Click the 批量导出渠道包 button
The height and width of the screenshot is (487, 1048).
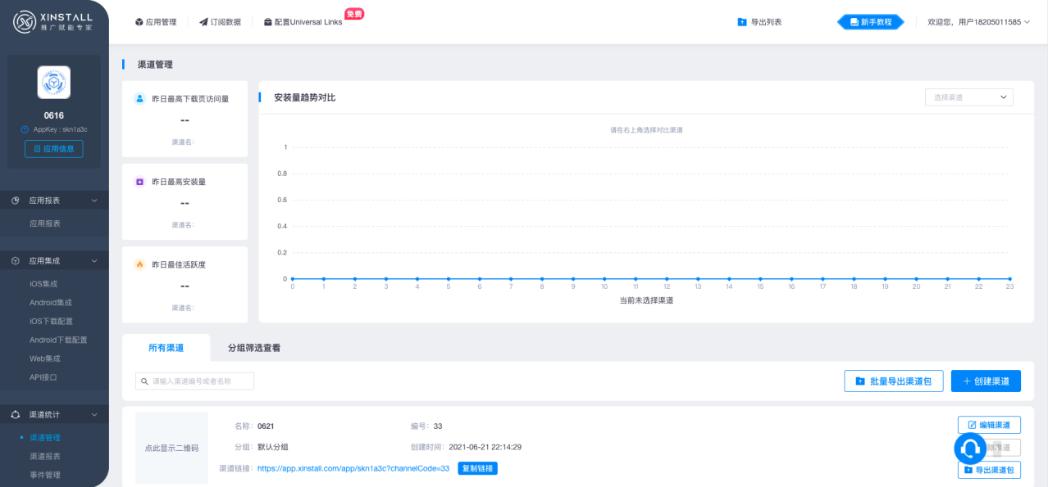coord(894,381)
